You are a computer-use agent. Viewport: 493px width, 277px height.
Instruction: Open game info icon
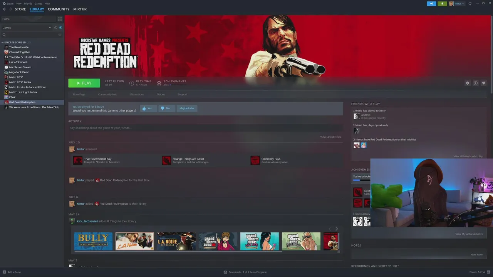pos(476,83)
